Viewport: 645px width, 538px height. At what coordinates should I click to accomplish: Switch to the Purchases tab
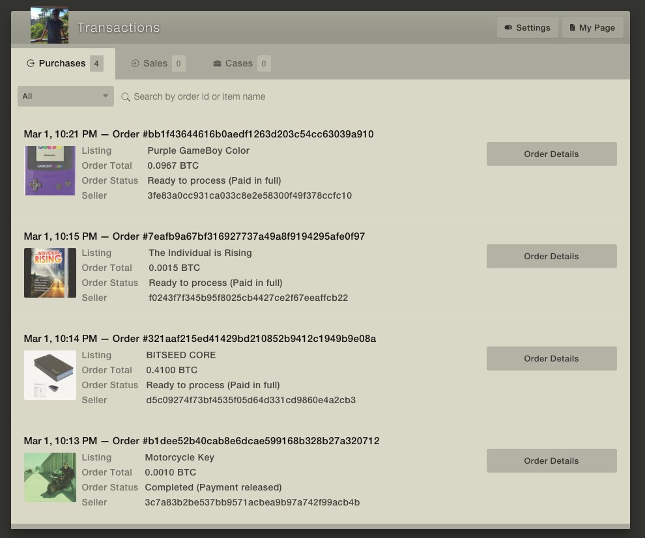click(62, 64)
